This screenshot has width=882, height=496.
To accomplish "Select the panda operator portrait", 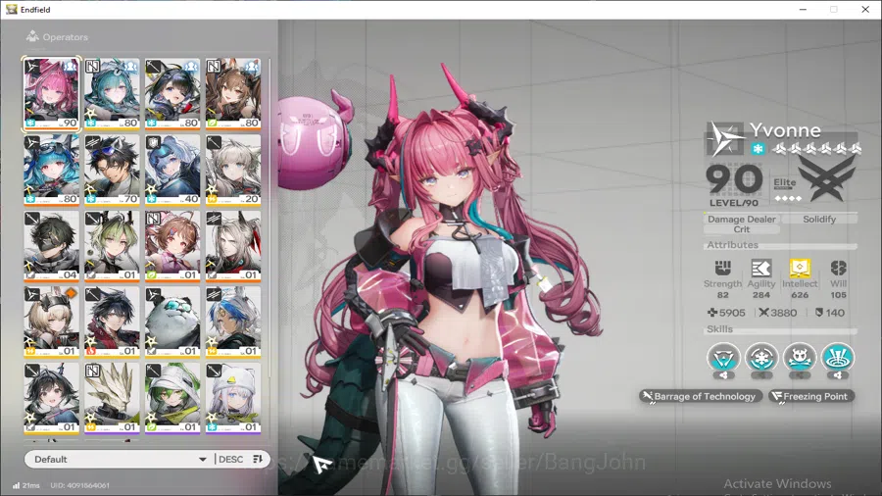I will (172, 322).
